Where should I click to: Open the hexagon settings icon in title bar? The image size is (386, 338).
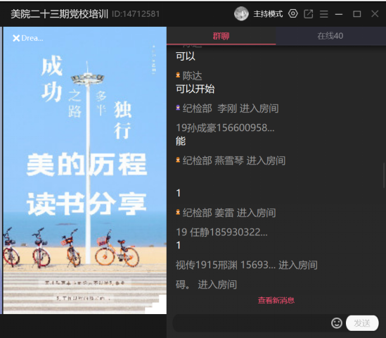(293, 14)
